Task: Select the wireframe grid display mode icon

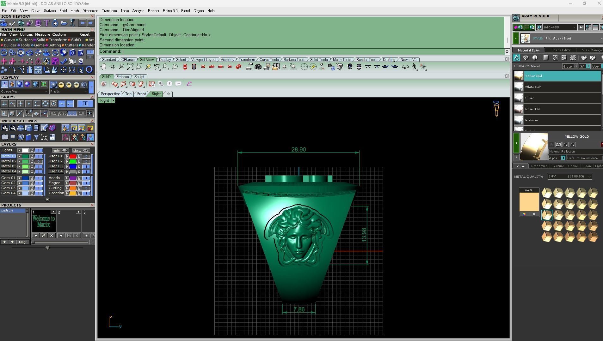Action: pyautogui.click(x=4, y=84)
